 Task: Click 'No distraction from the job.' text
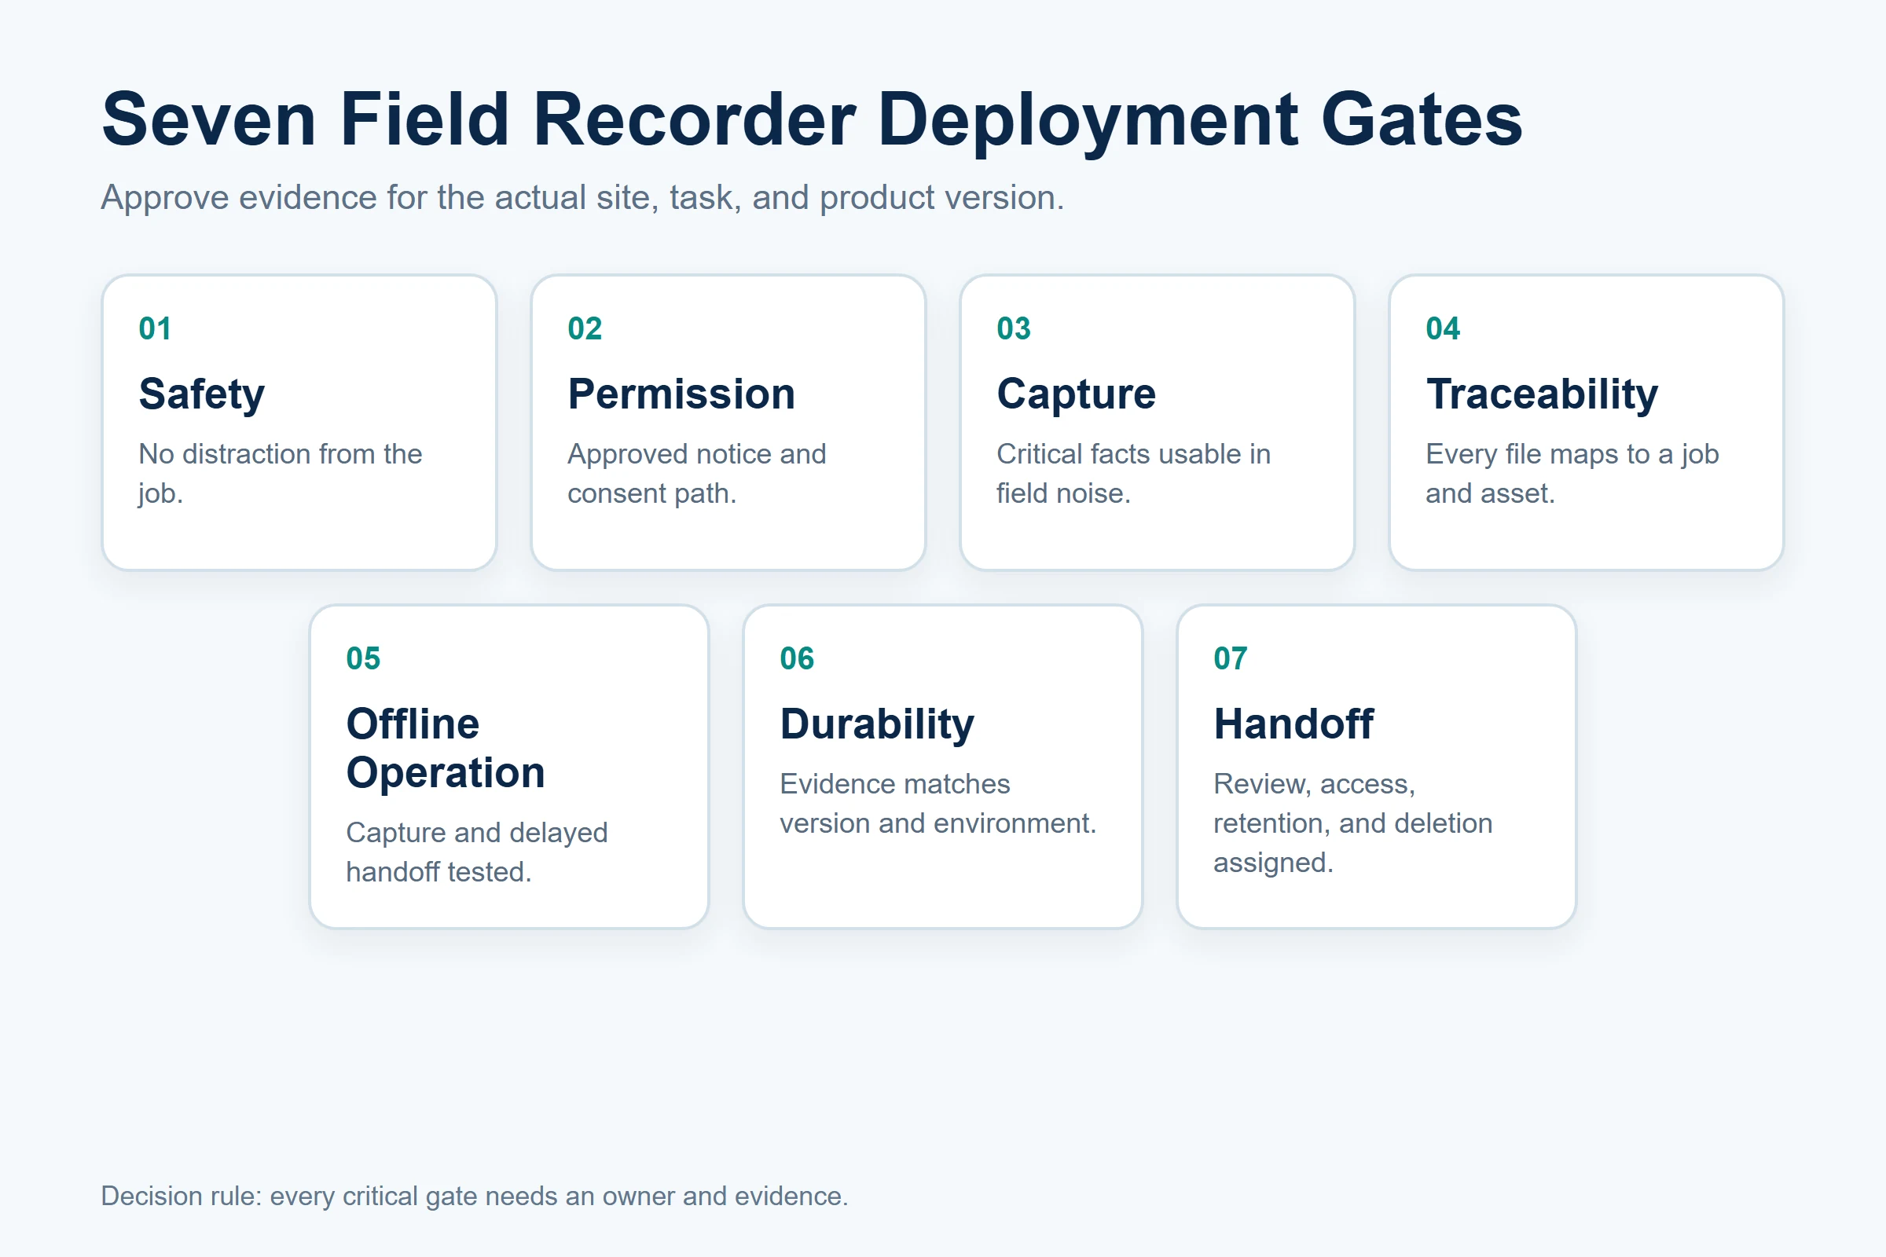(x=280, y=473)
